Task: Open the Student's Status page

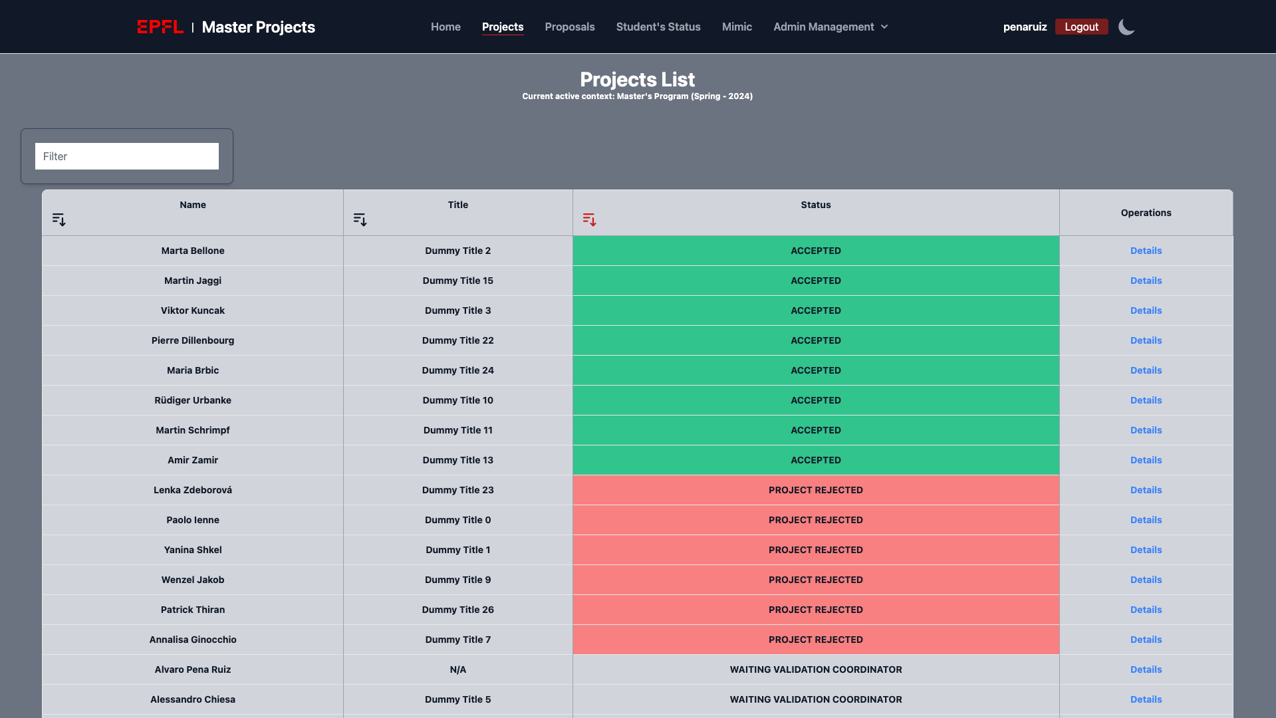Action: click(658, 27)
